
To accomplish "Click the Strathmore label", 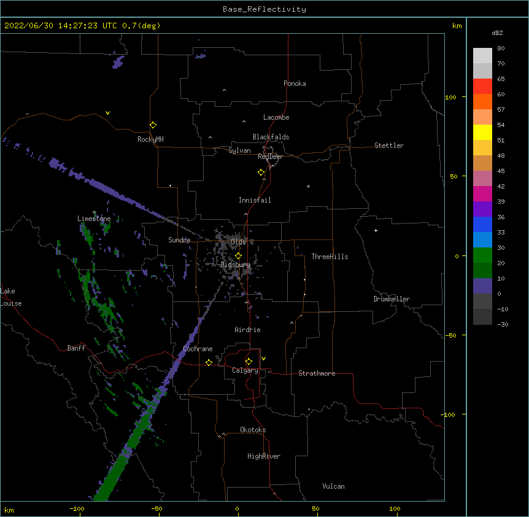I will pyautogui.click(x=317, y=373).
